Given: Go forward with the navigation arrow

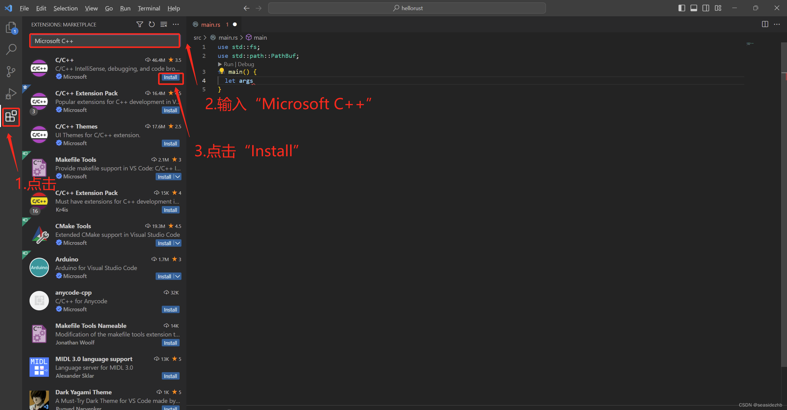Looking at the screenshot, I should click(259, 8).
